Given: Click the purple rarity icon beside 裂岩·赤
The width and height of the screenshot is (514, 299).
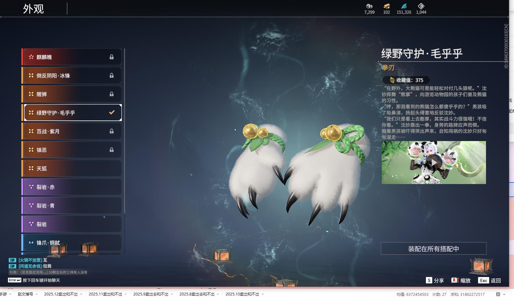Looking at the screenshot, I should 31,187.
